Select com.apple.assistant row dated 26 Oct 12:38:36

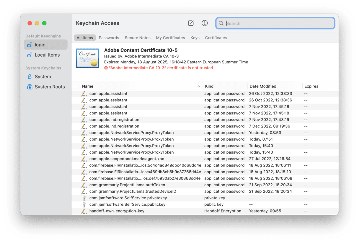point(205,100)
